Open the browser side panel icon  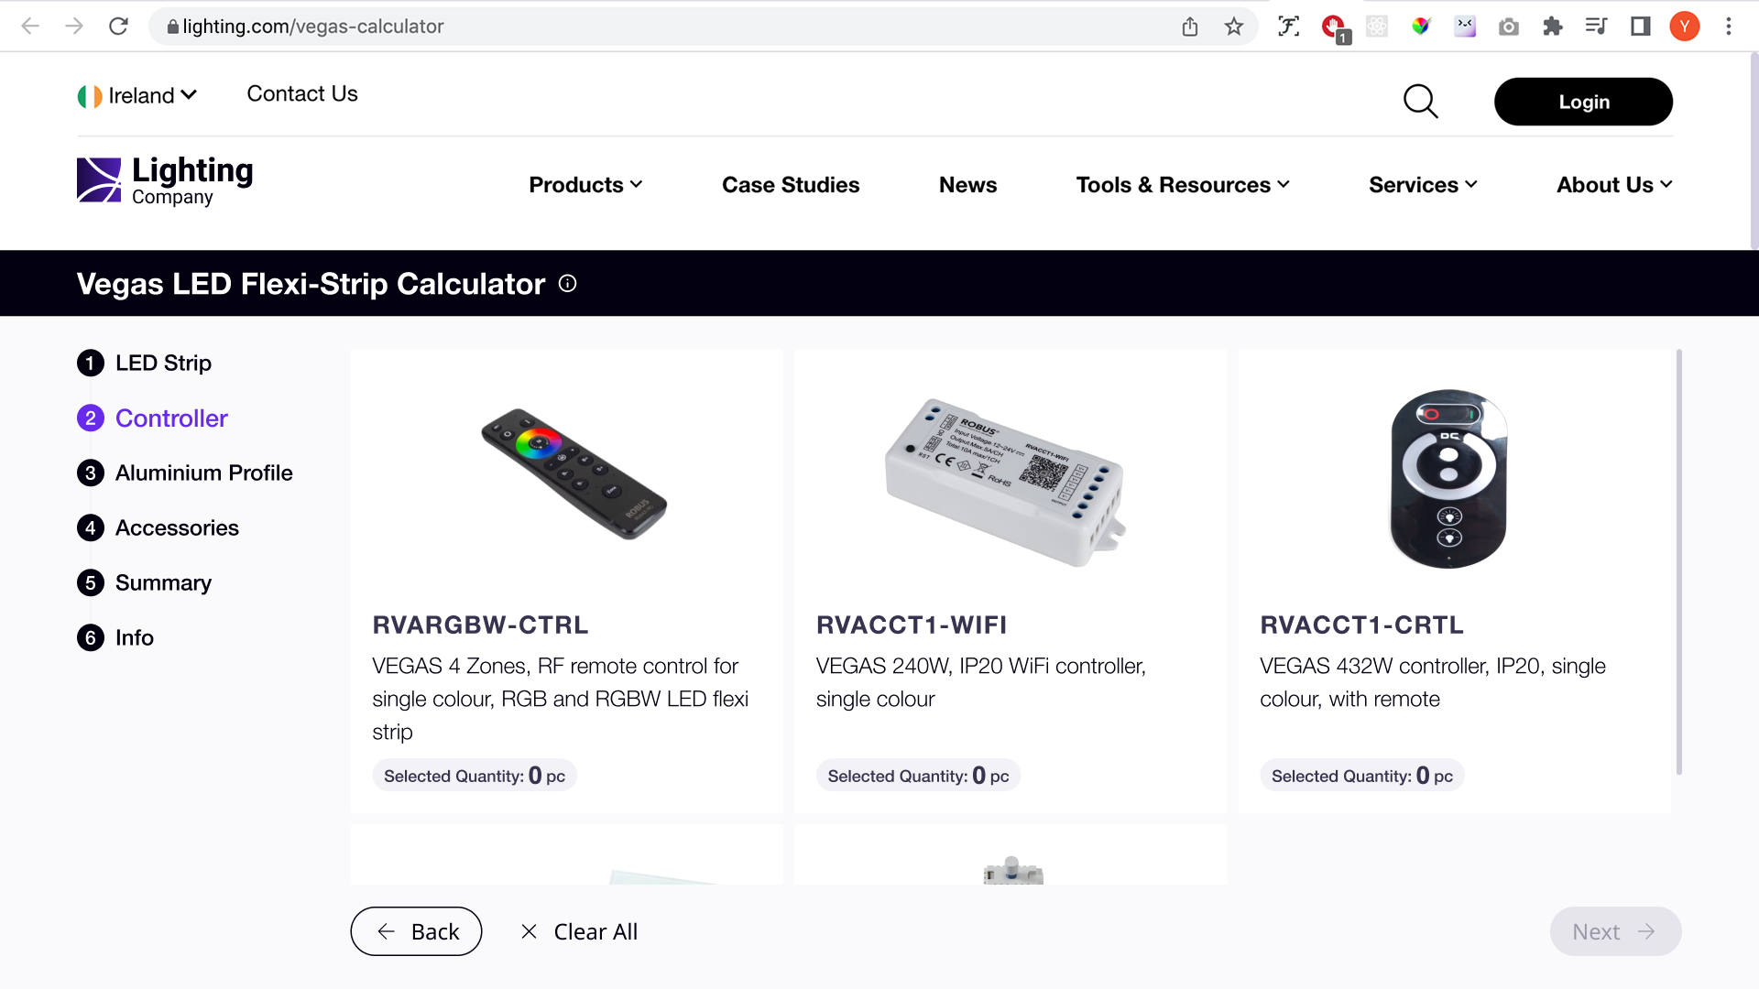click(1640, 27)
